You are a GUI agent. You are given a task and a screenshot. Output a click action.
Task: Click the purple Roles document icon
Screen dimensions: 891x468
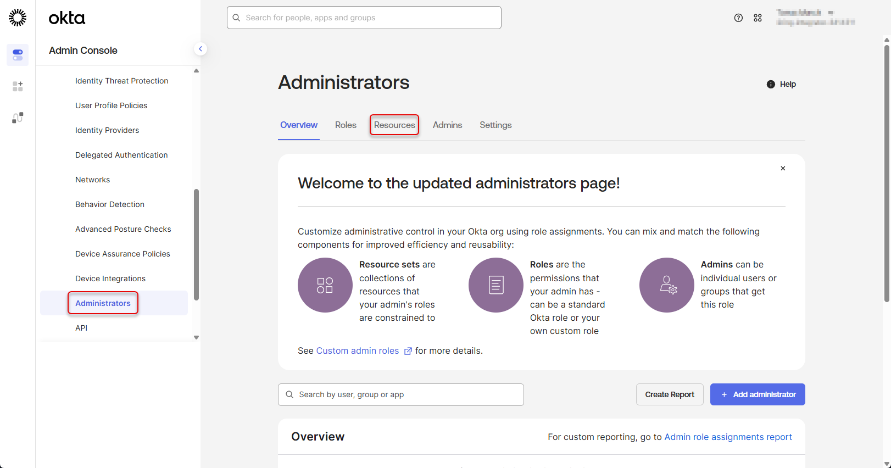495,285
